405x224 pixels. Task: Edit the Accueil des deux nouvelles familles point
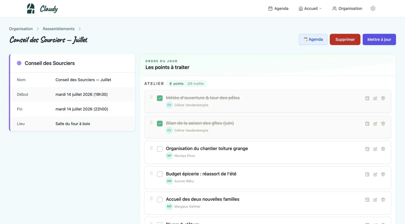click(375, 200)
